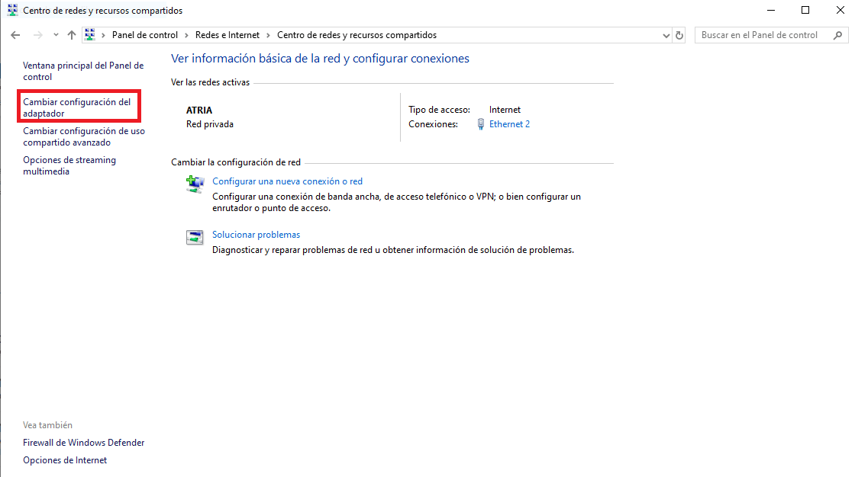855x477 pixels.
Task: Click the window title bar network icon
Action: tap(12, 11)
